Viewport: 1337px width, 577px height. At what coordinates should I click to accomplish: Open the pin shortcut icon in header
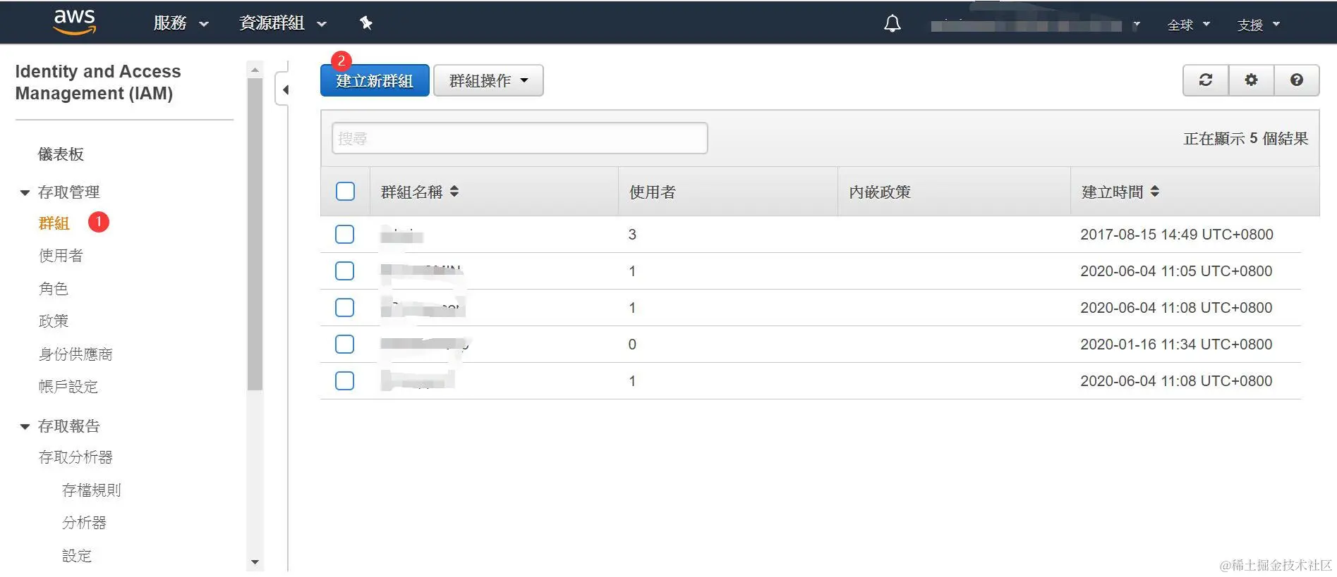(365, 23)
